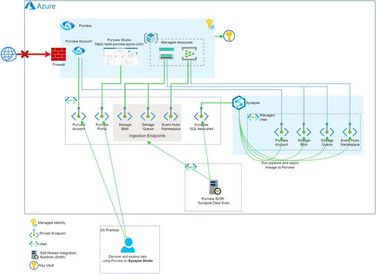This screenshot has height=274, width=376.
Task: Select the On Premise user icon
Action: pos(128,245)
